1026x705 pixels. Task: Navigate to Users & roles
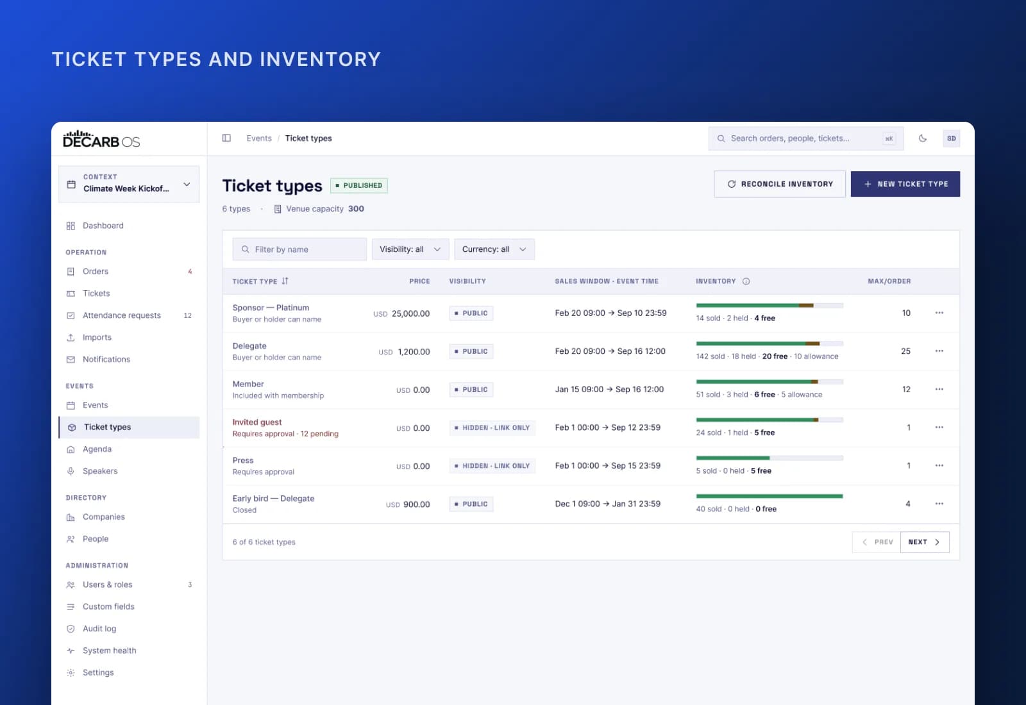[x=129, y=585]
